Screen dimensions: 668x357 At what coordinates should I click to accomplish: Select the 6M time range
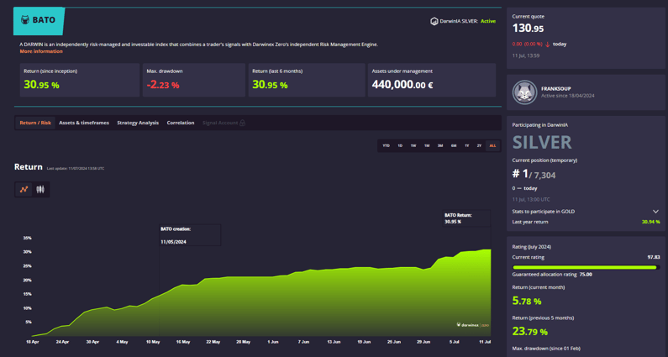tap(454, 145)
